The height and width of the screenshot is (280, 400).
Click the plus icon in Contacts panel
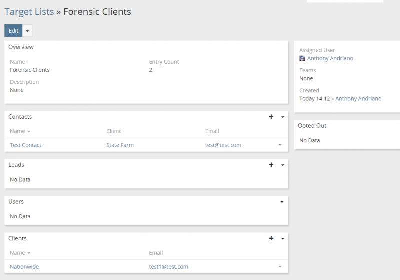271,117
